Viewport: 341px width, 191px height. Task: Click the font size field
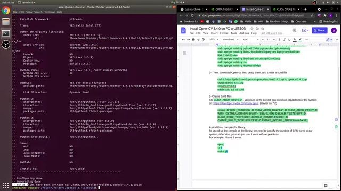(268, 40)
